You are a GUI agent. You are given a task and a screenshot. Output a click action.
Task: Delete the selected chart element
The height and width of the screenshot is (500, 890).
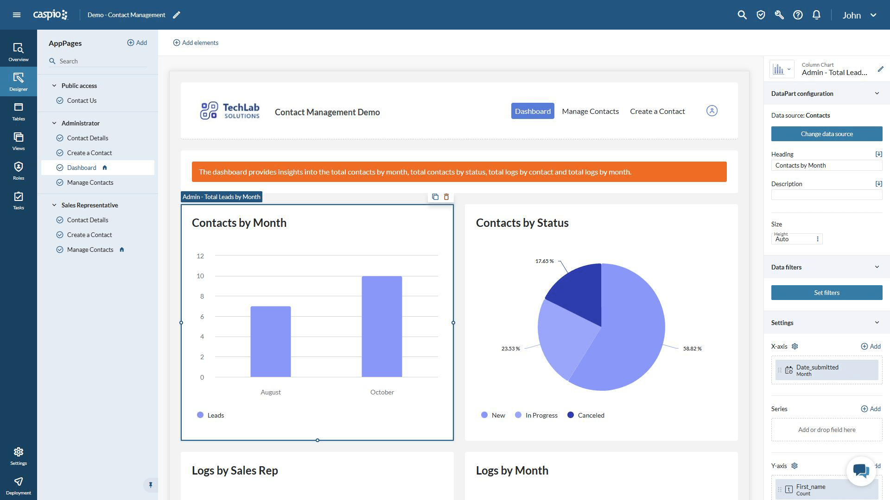point(446,197)
